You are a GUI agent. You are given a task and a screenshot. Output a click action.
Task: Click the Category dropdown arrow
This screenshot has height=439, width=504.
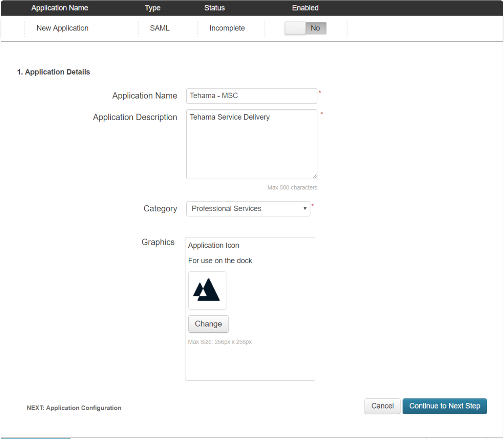coord(304,208)
